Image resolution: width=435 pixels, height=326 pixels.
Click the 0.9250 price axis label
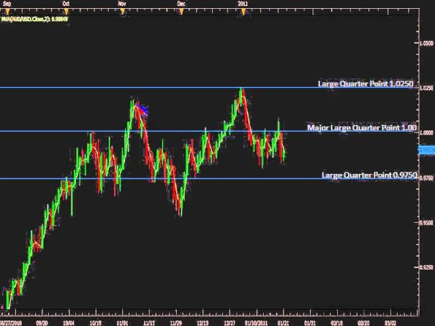[x=427, y=268]
